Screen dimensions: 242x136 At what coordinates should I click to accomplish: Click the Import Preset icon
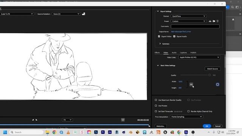(214, 21)
